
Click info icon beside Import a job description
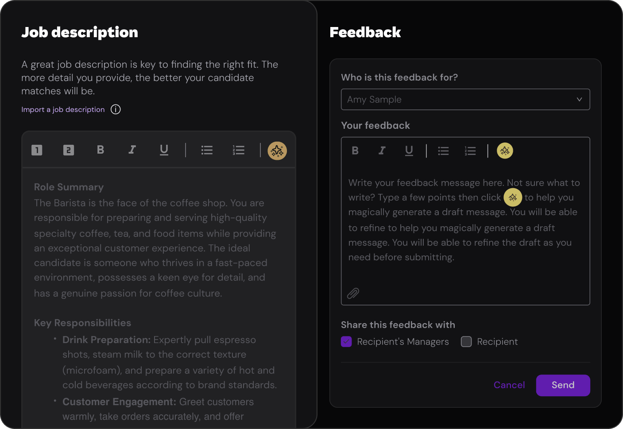tap(116, 109)
